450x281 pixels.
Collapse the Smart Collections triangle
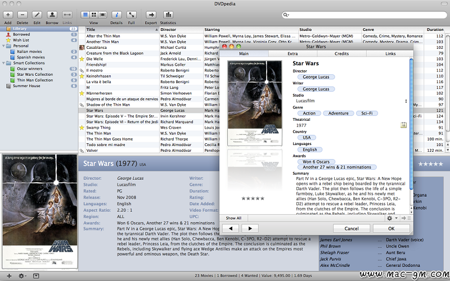(3, 63)
